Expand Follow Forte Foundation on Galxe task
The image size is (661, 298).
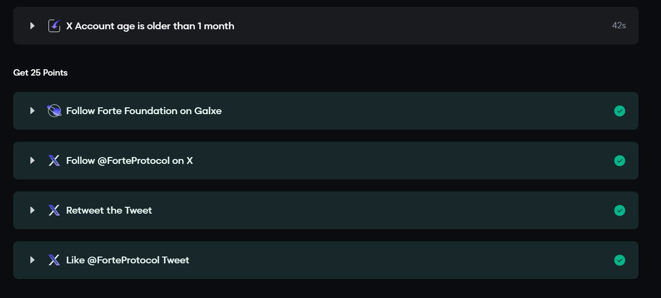tap(32, 111)
